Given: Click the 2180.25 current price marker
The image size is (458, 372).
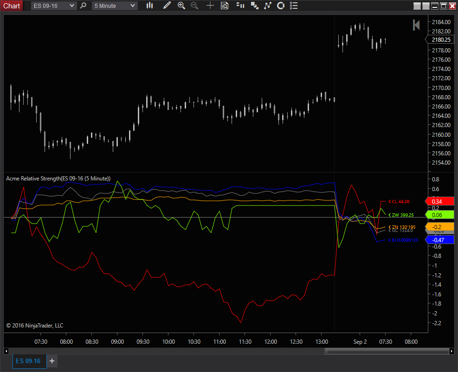Looking at the screenshot, I should [441, 40].
